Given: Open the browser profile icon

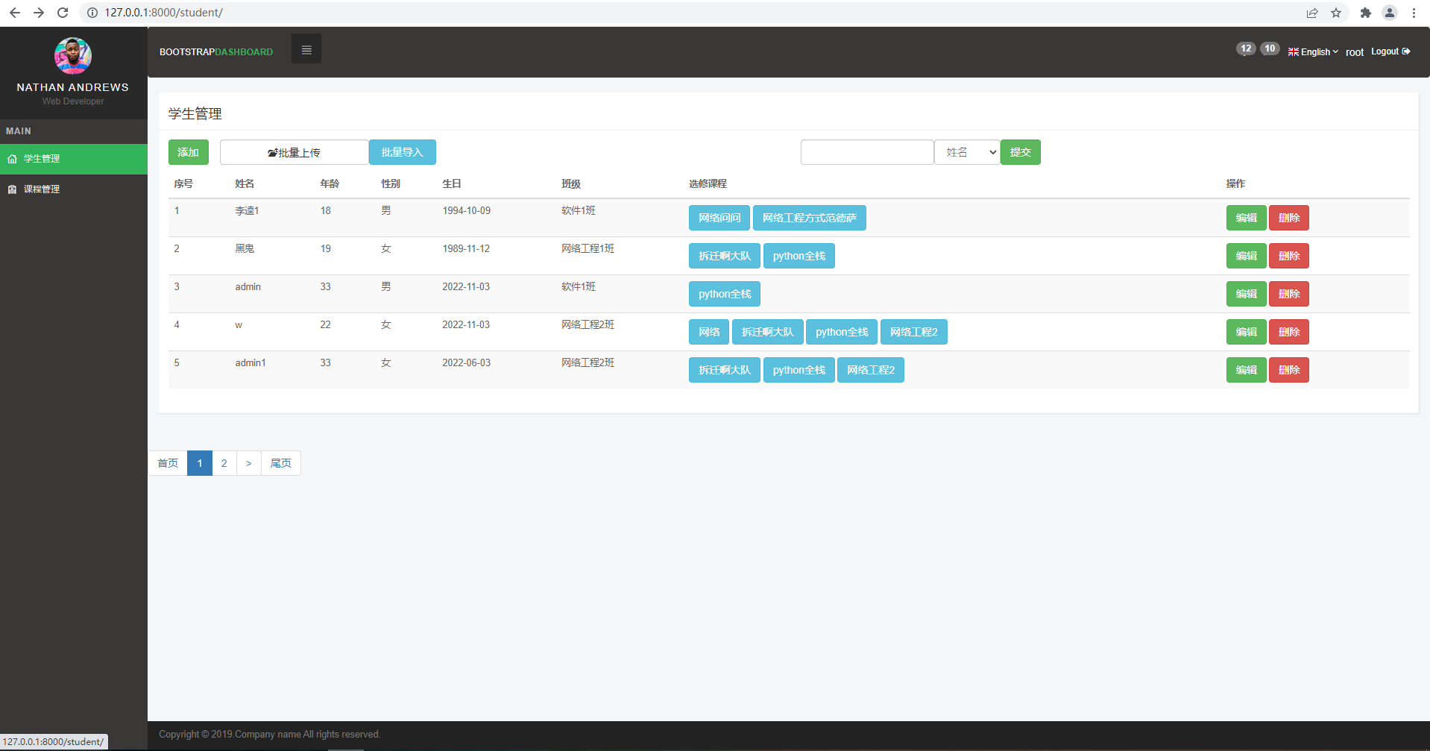Looking at the screenshot, I should click(x=1390, y=13).
